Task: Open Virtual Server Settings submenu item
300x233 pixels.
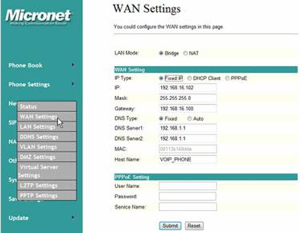Action: pyautogui.click(x=47, y=171)
